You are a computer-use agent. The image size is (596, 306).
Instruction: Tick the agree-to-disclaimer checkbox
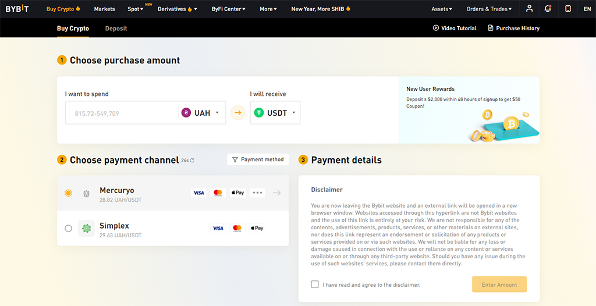pyautogui.click(x=315, y=284)
